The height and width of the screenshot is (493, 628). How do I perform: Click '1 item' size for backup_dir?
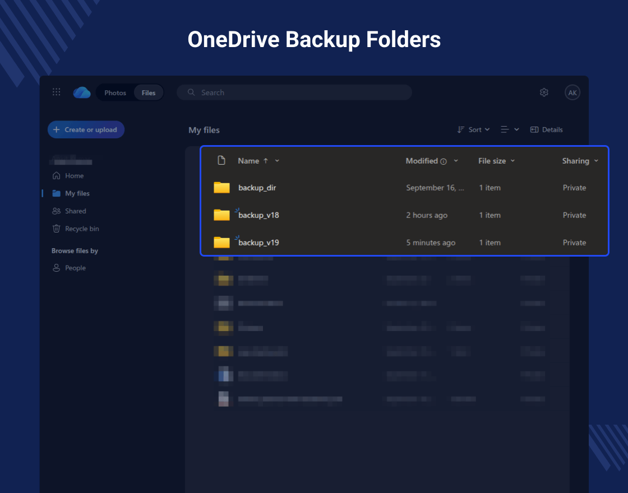click(x=490, y=188)
